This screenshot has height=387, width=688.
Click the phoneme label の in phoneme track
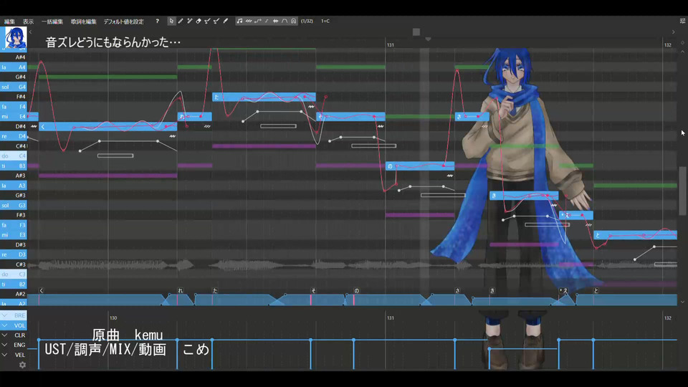click(x=356, y=290)
